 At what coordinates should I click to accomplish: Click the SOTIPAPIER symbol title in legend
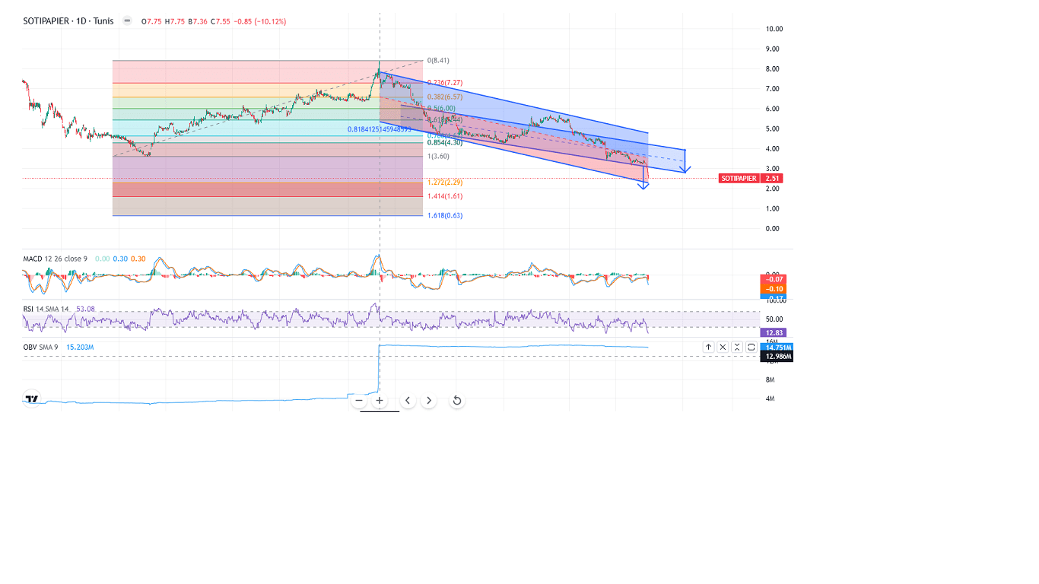[68, 21]
